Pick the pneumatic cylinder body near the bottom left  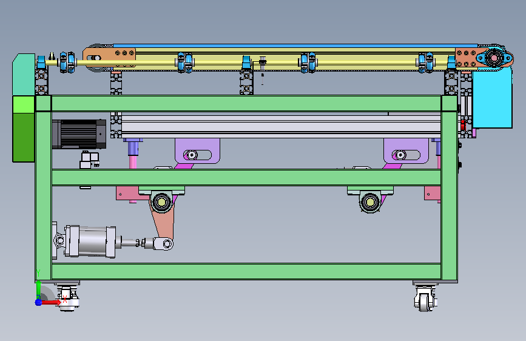90,241
